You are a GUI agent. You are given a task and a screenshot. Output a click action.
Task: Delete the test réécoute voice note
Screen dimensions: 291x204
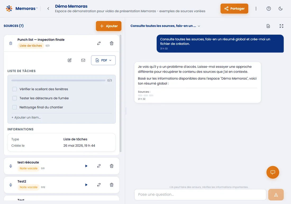click(112, 166)
